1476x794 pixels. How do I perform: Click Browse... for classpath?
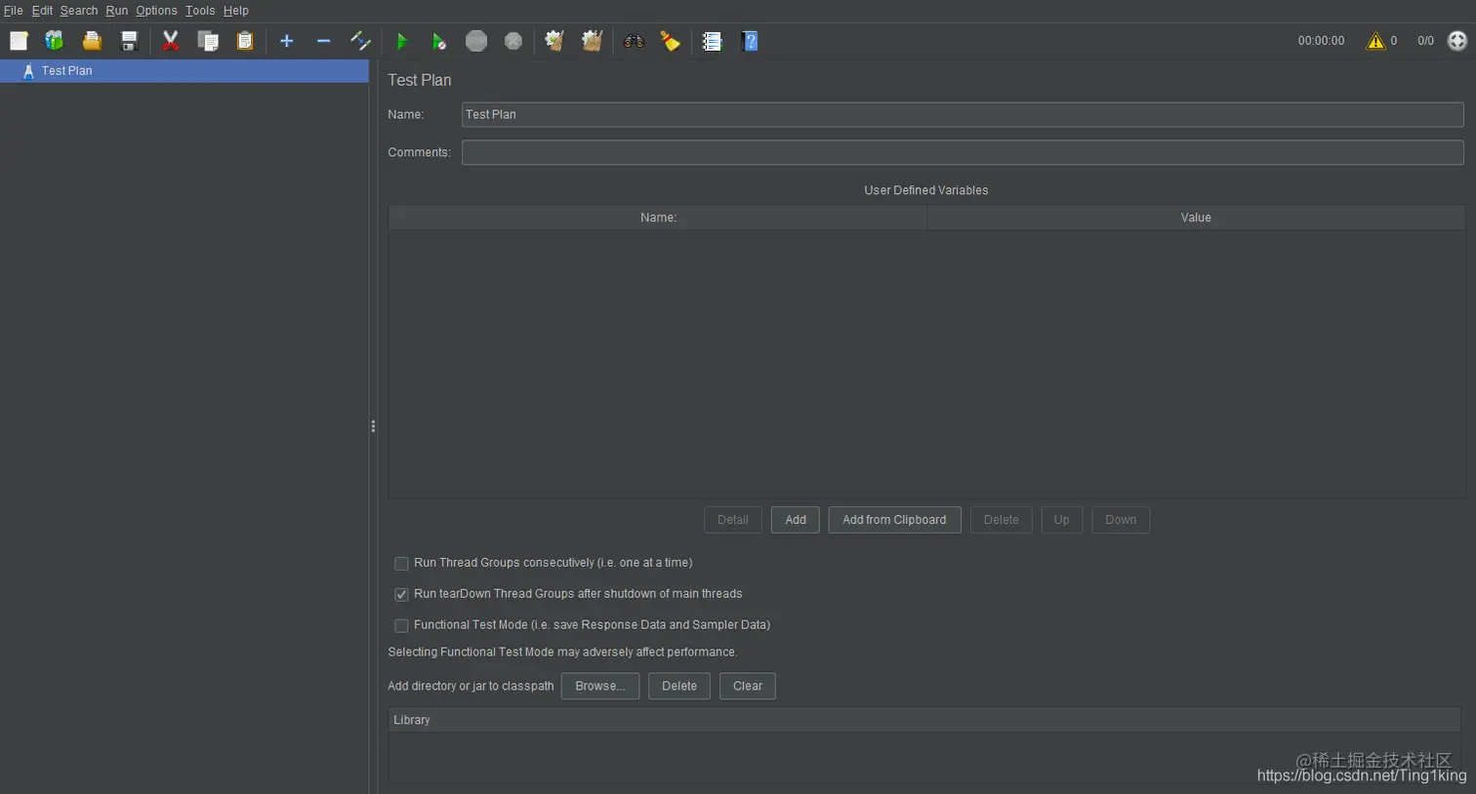click(600, 686)
